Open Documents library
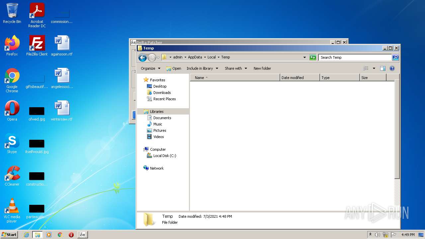Image resolution: width=425 pixels, height=239 pixels. (x=162, y=118)
